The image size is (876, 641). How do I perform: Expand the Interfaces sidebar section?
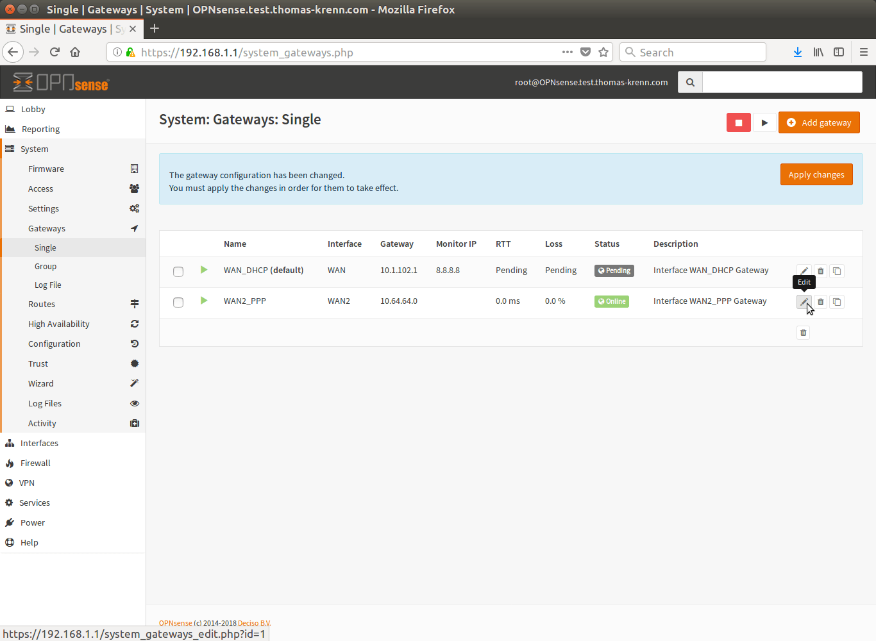coord(39,443)
